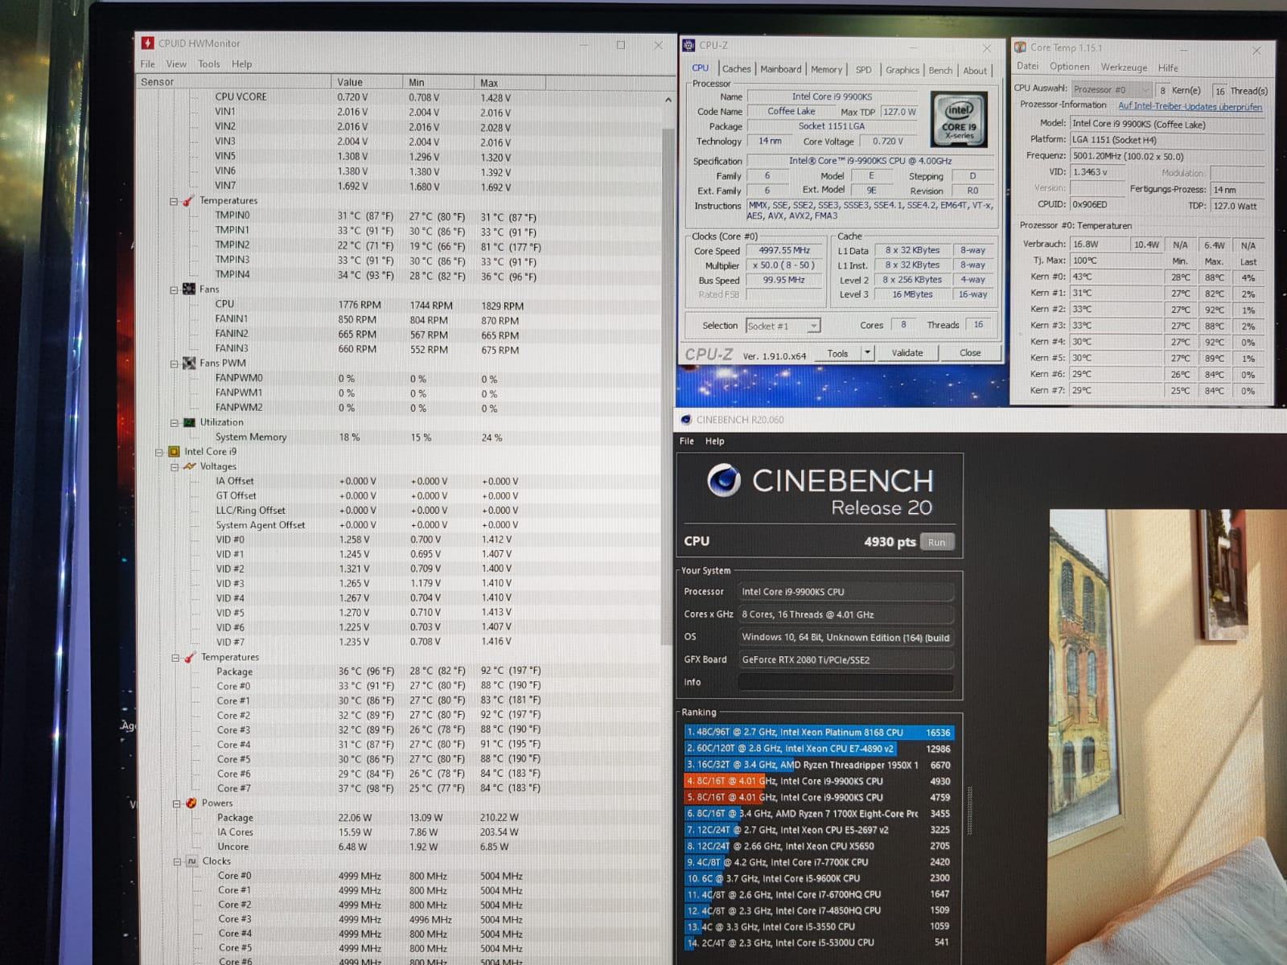Click the Powers flame icon in HWMonitor
Viewport: 1287px width, 965px height.
point(191,803)
